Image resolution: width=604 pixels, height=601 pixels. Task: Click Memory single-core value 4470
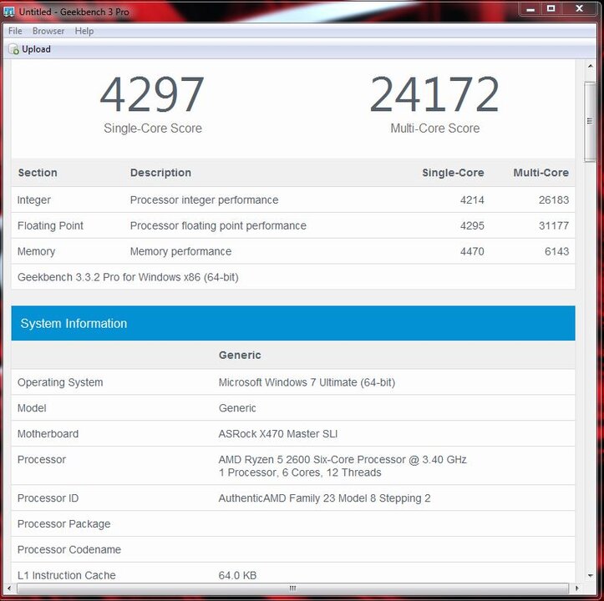point(472,251)
